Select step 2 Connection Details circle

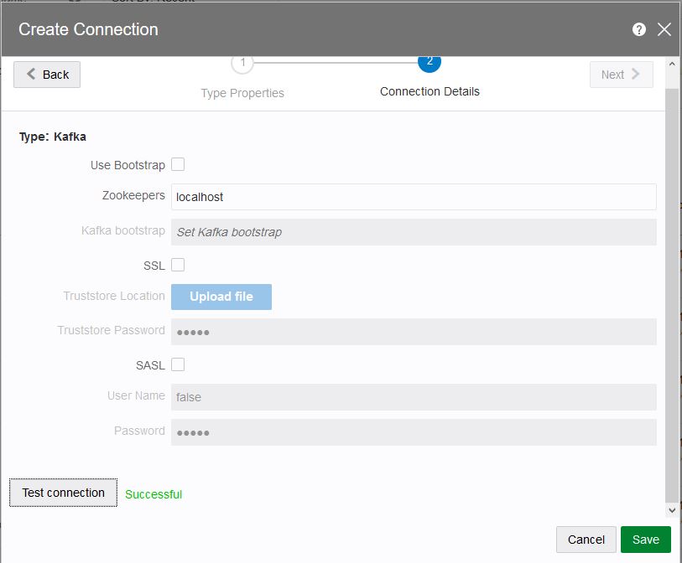[x=430, y=62]
